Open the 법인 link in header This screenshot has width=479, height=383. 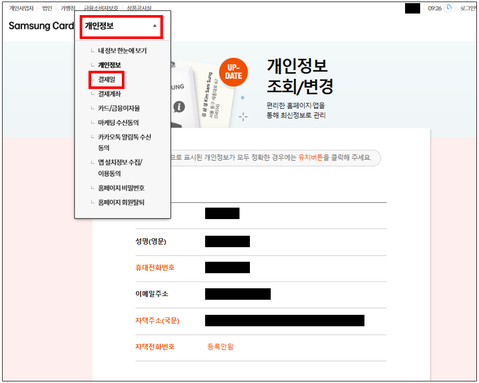pos(47,9)
